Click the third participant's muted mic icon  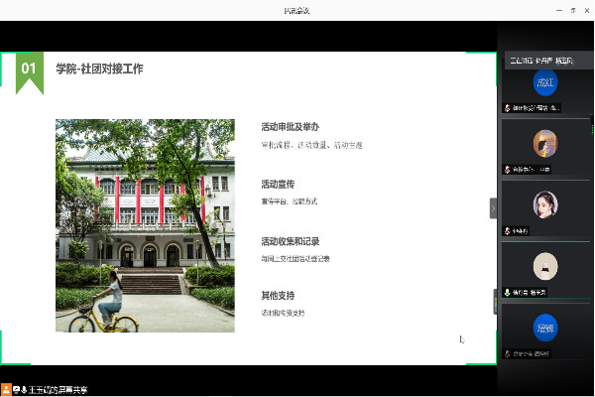(x=508, y=230)
